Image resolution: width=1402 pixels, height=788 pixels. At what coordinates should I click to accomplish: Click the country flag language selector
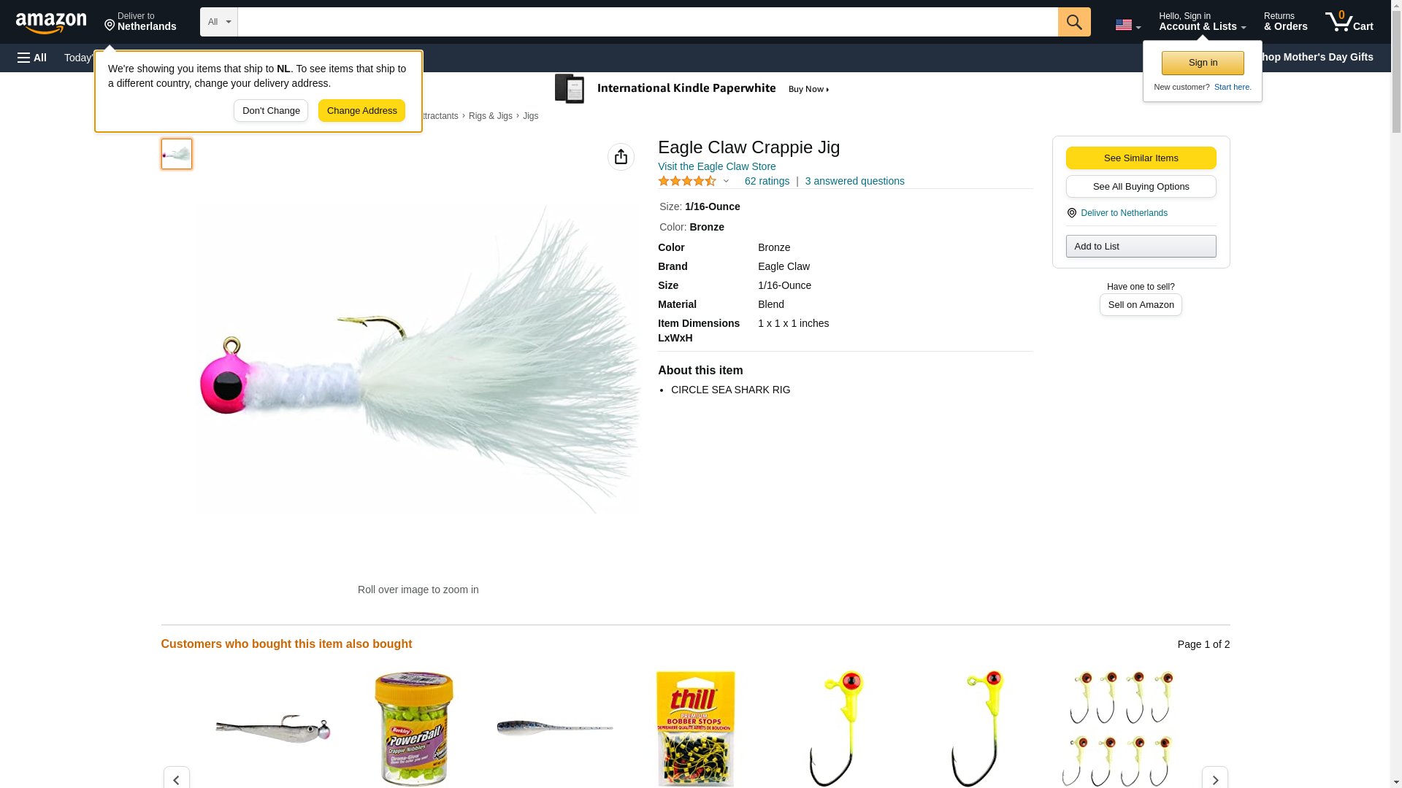point(1127,26)
